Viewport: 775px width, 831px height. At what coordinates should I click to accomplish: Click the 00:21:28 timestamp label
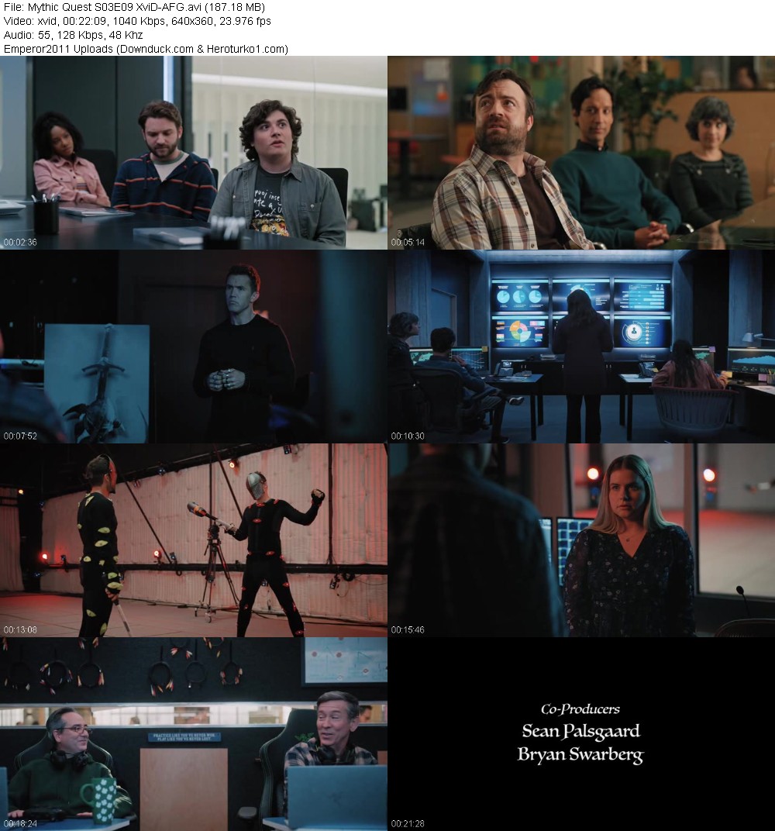[408, 823]
